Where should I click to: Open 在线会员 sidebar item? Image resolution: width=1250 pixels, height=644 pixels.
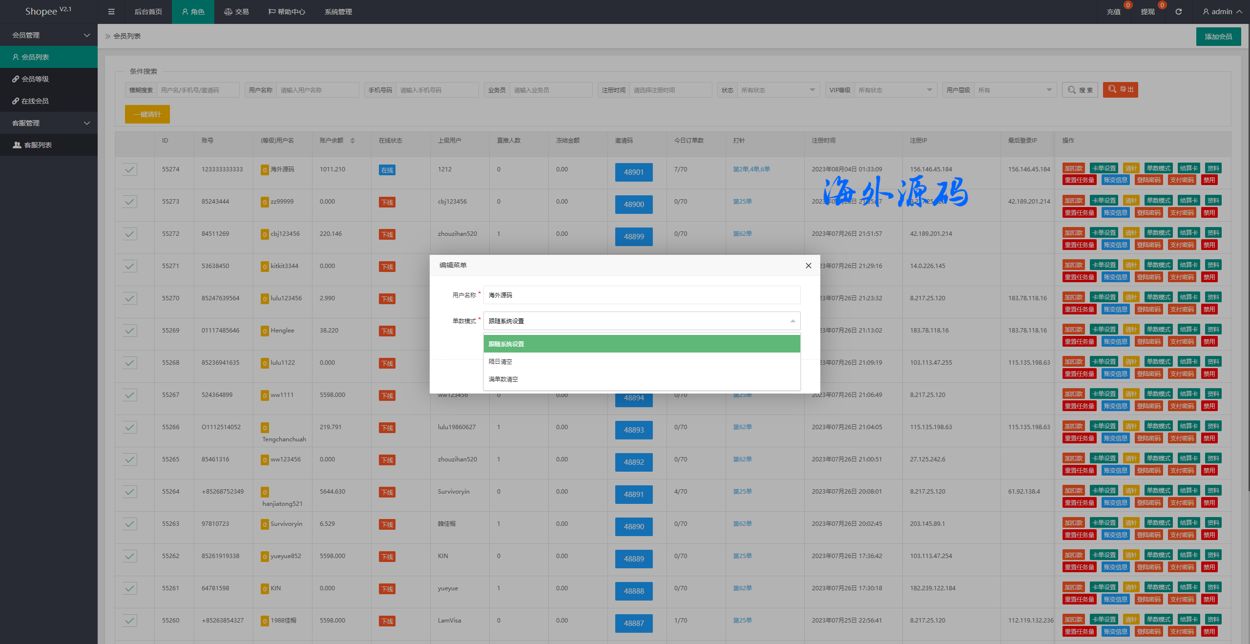coord(35,101)
